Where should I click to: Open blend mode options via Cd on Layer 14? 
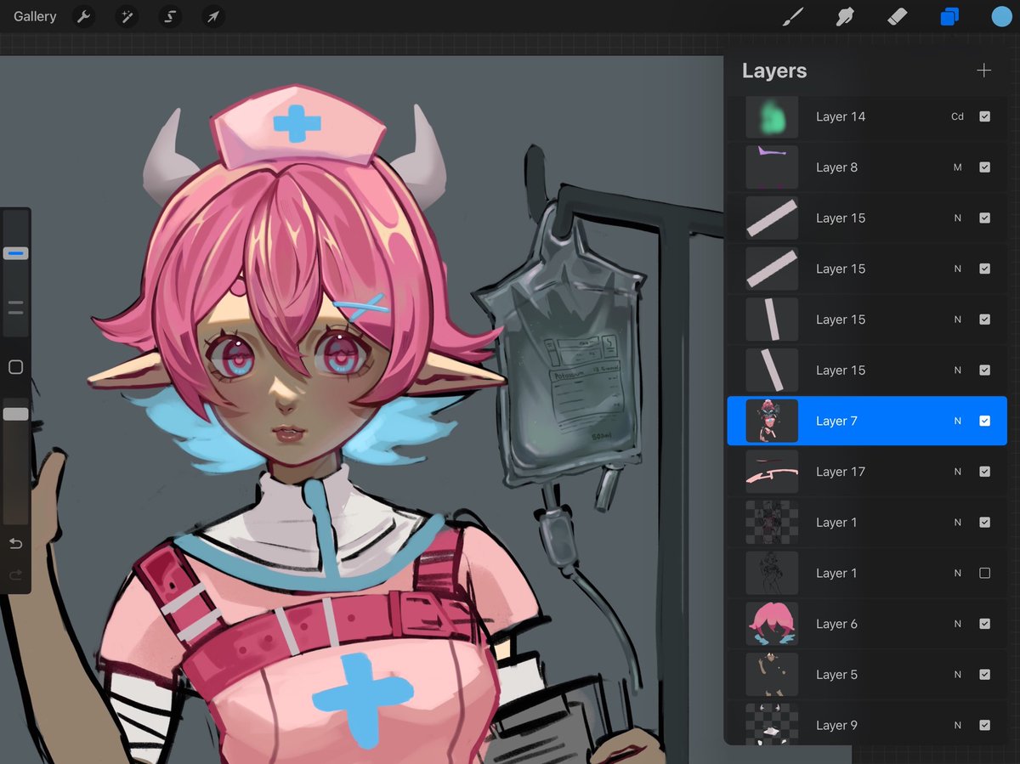pos(957,116)
